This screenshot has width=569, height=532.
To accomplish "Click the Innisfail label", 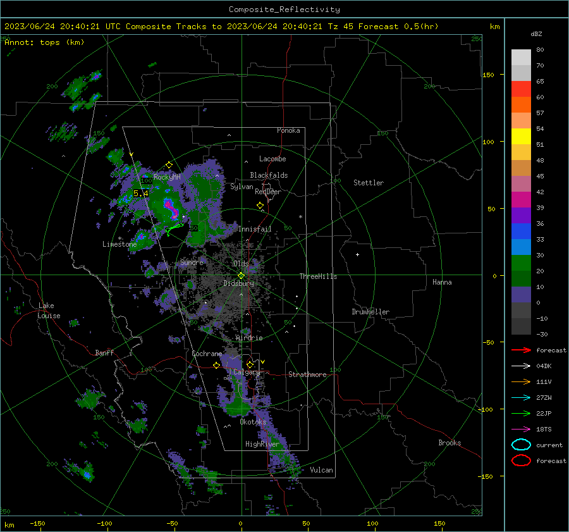I will pyautogui.click(x=255, y=229).
